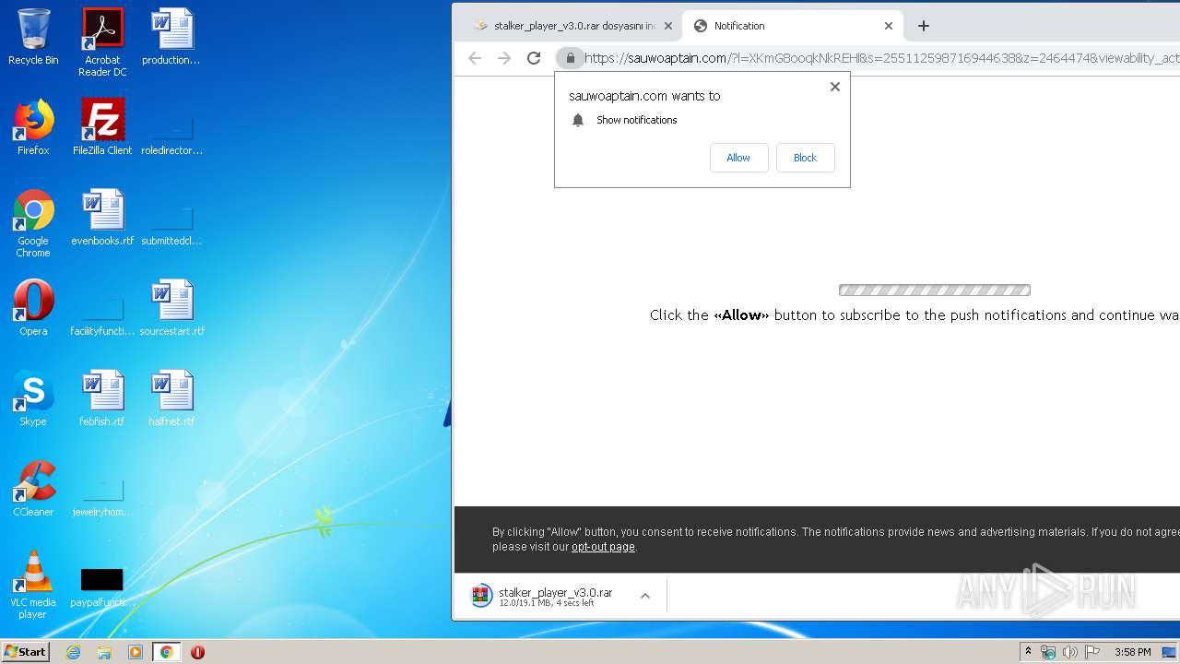Open the FileZilla Client desktop shortcut

click(102, 127)
